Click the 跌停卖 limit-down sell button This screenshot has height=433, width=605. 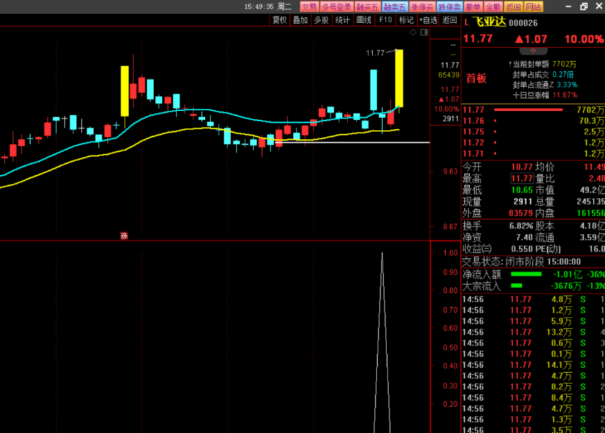click(x=450, y=7)
